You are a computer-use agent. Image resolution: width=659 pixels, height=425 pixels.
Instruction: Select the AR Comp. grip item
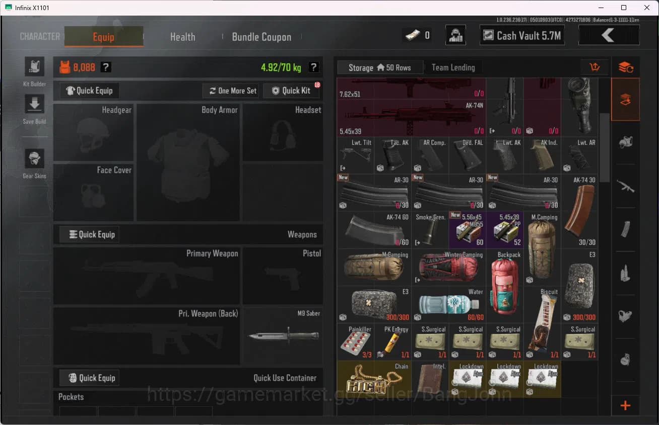pos(430,155)
